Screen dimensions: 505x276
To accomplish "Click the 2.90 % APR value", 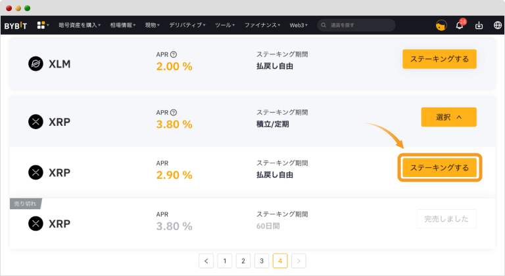I will pos(174,175).
